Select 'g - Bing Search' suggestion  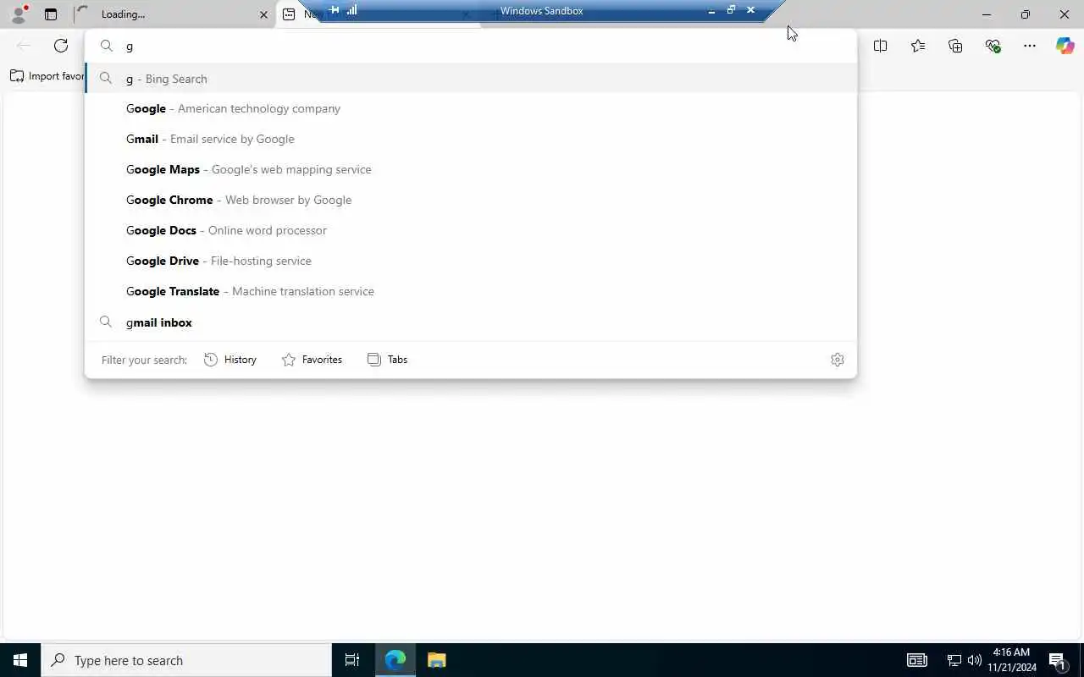coord(471,79)
